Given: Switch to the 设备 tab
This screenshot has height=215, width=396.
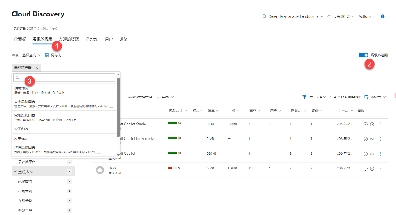Looking at the screenshot, I should [123, 39].
